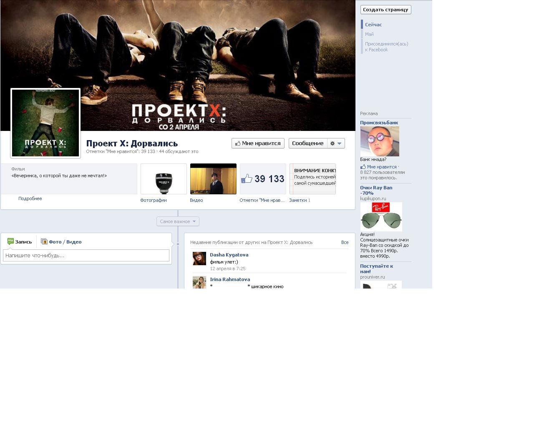Viewport: 534px width, 427px height.
Task: Click the 44 обсуждают это text
Action: pyautogui.click(x=179, y=151)
